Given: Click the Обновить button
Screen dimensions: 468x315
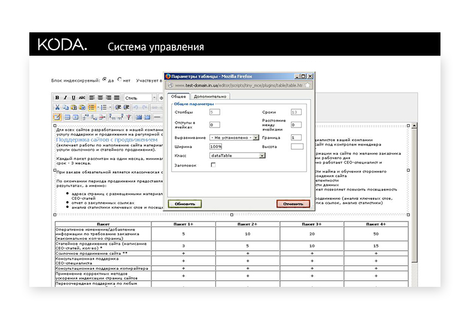Looking at the screenshot, I should [x=185, y=204].
